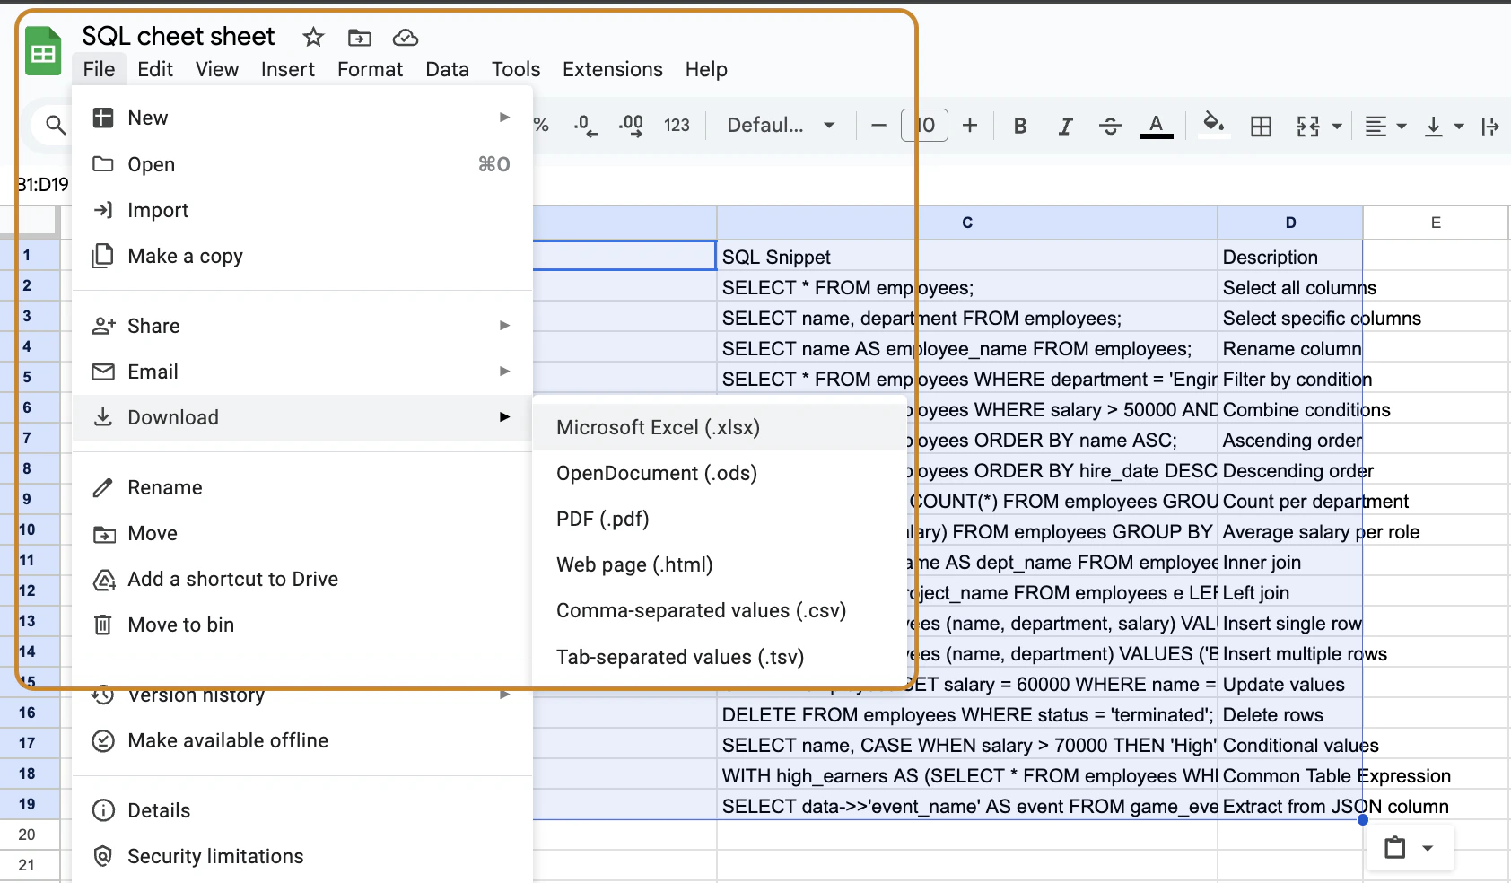Click the document title SQL cheet sheet
Image resolution: width=1511 pixels, height=883 pixels.
(x=179, y=36)
